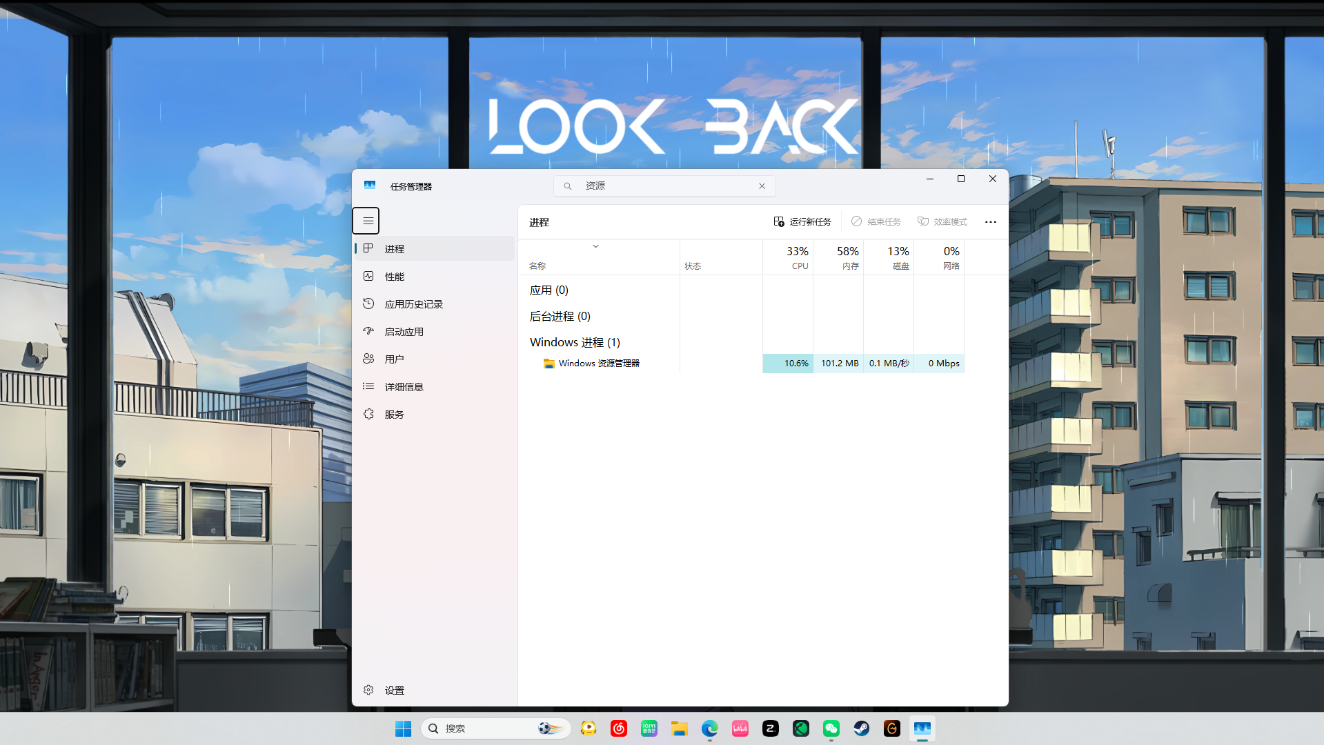This screenshot has height=745, width=1324.
Task: Sort processes by the CPU column
Action: [788, 257]
